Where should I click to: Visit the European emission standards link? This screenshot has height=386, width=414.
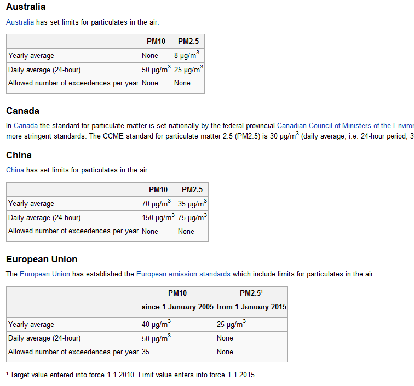[183, 274]
